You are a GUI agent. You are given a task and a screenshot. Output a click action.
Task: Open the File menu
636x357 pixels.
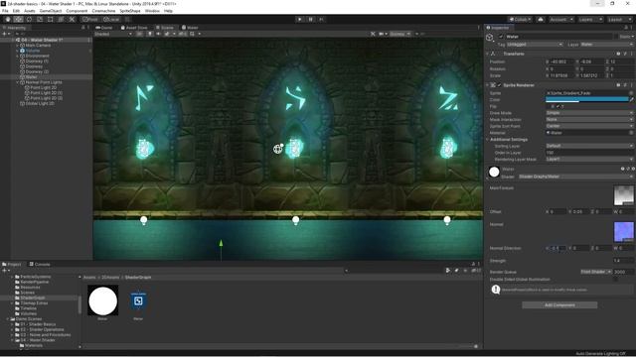tap(5, 11)
